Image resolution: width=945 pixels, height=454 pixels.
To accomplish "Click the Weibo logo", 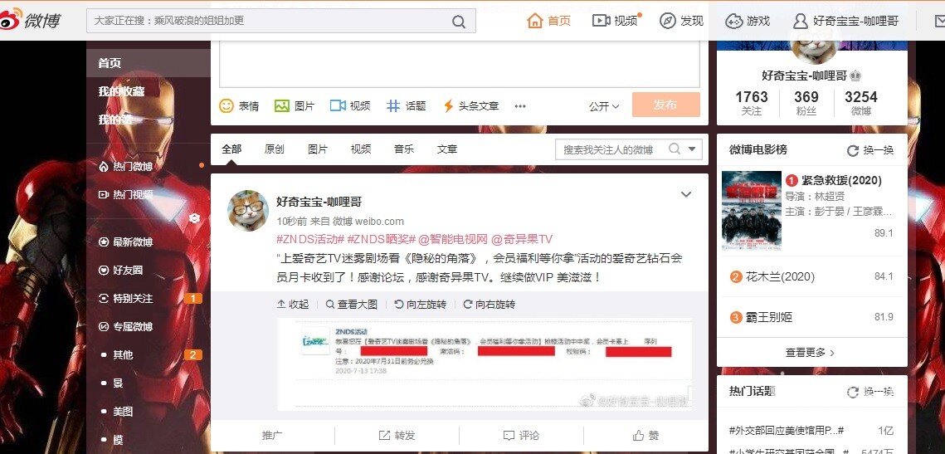I will click(30, 21).
